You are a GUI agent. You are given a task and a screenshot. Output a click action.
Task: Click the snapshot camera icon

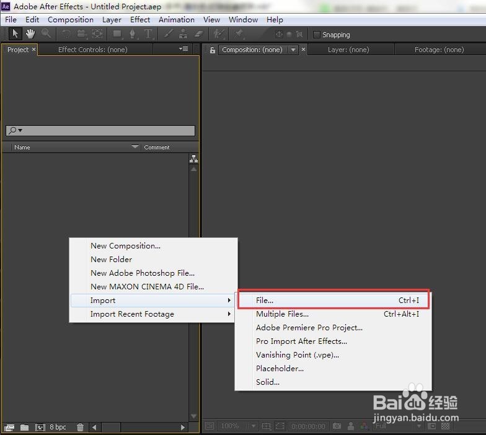(337, 426)
